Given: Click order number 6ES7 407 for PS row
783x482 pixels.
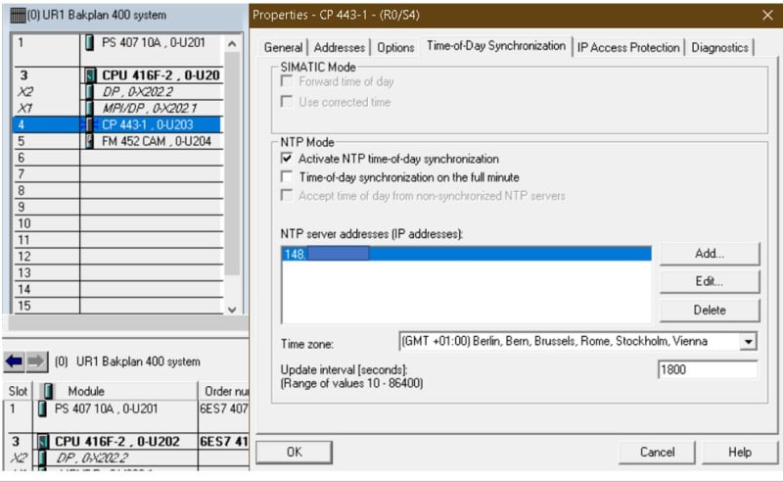Looking at the screenshot, I should [x=224, y=409].
